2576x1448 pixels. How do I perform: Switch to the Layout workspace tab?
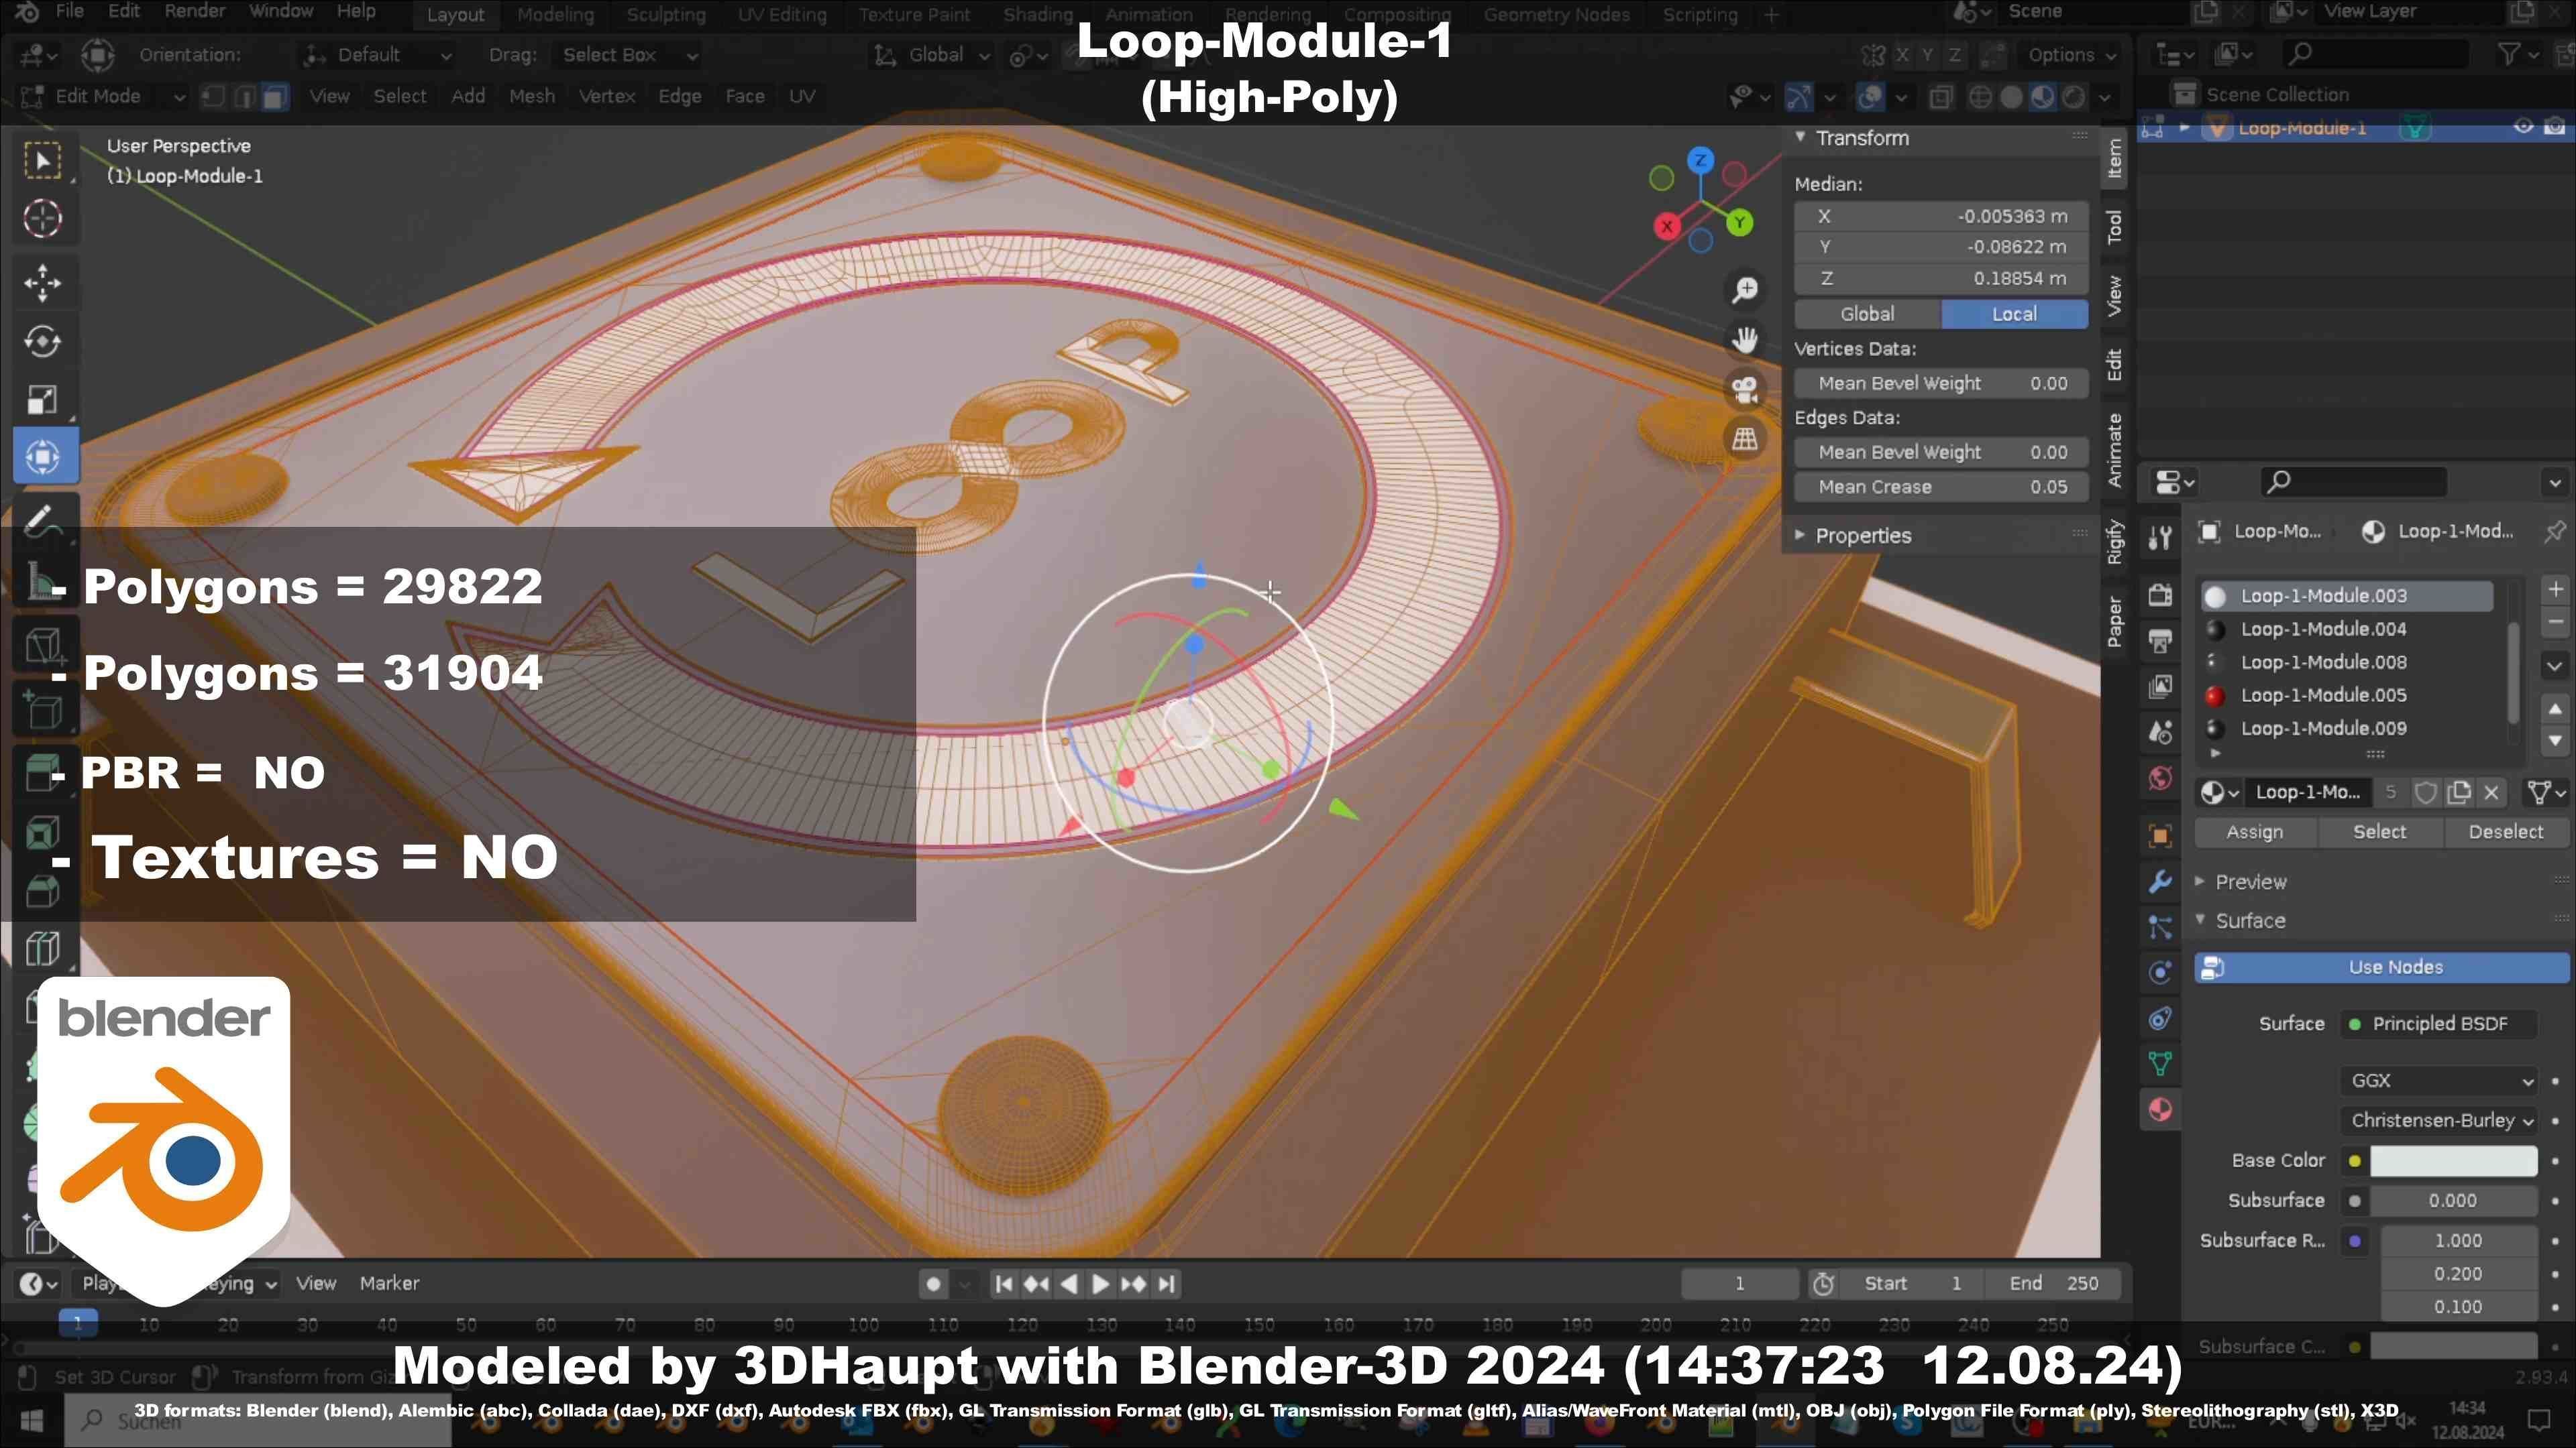pos(455,14)
